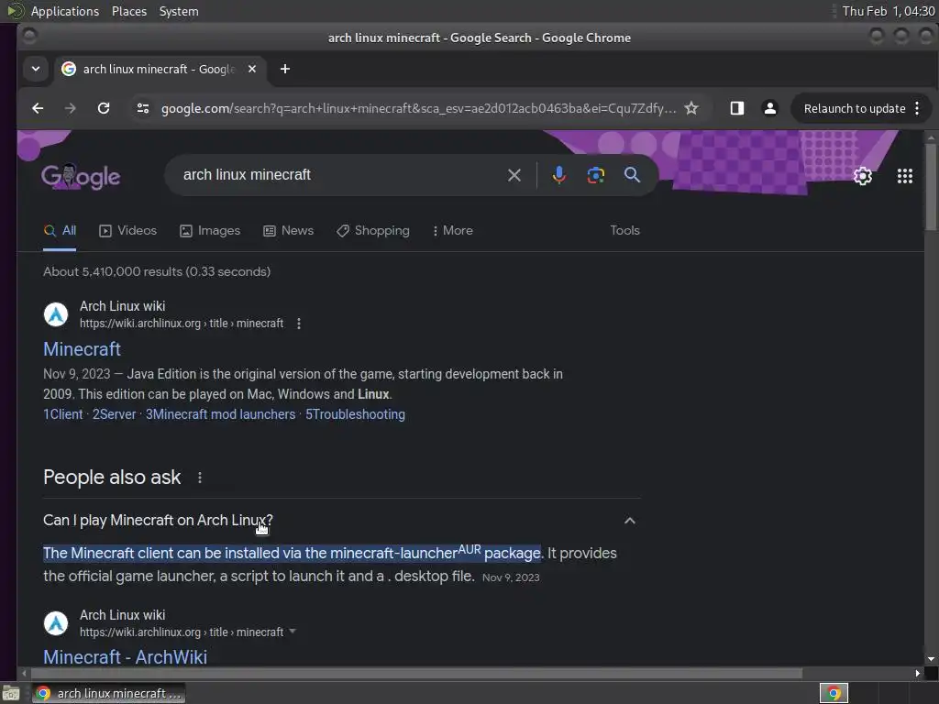939x704 pixels.
Task: Click the clock showing Thu Feb 1
Action: (888, 11)
